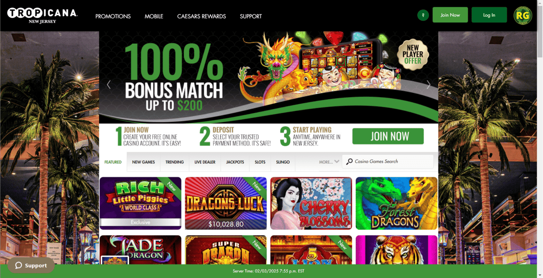
Task: Focus the Casino Games Search field
Action: click(x=388, y=162)
